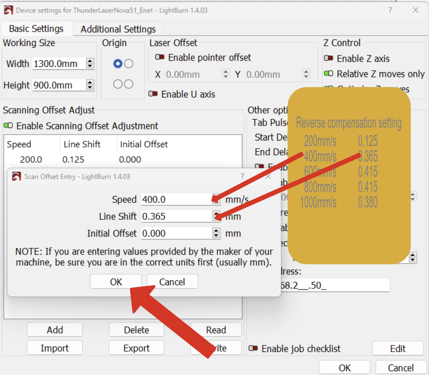
Task: Toggle Relative Z moves only switch
Action: 328,73
